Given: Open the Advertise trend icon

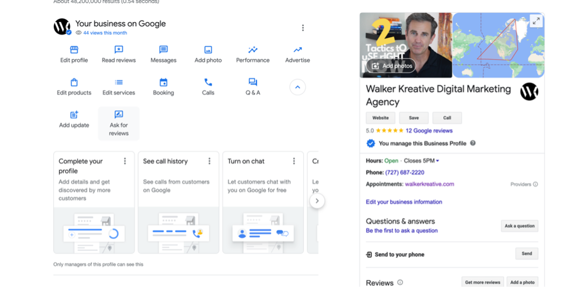Looking at the screenshot, I should [x=297, y=50].
